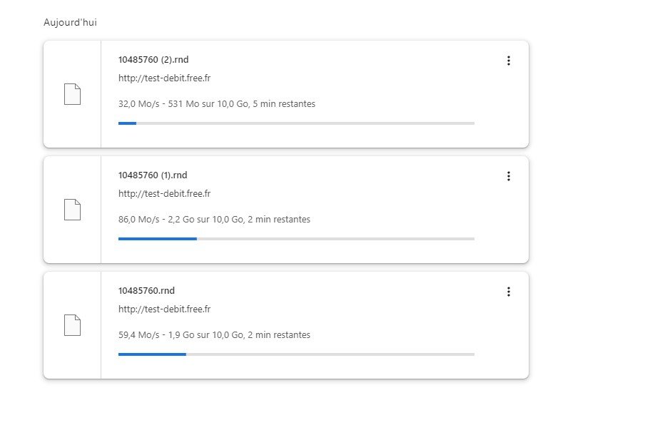Click the progress bar of 10485760.rnd
This screenshot has height=425, width=660.
[x=296, y=354]
